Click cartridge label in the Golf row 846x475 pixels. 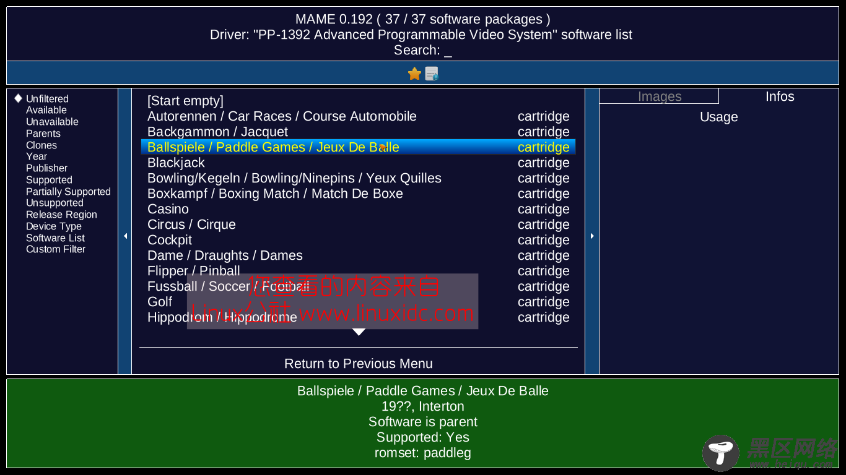pos(544,302)
